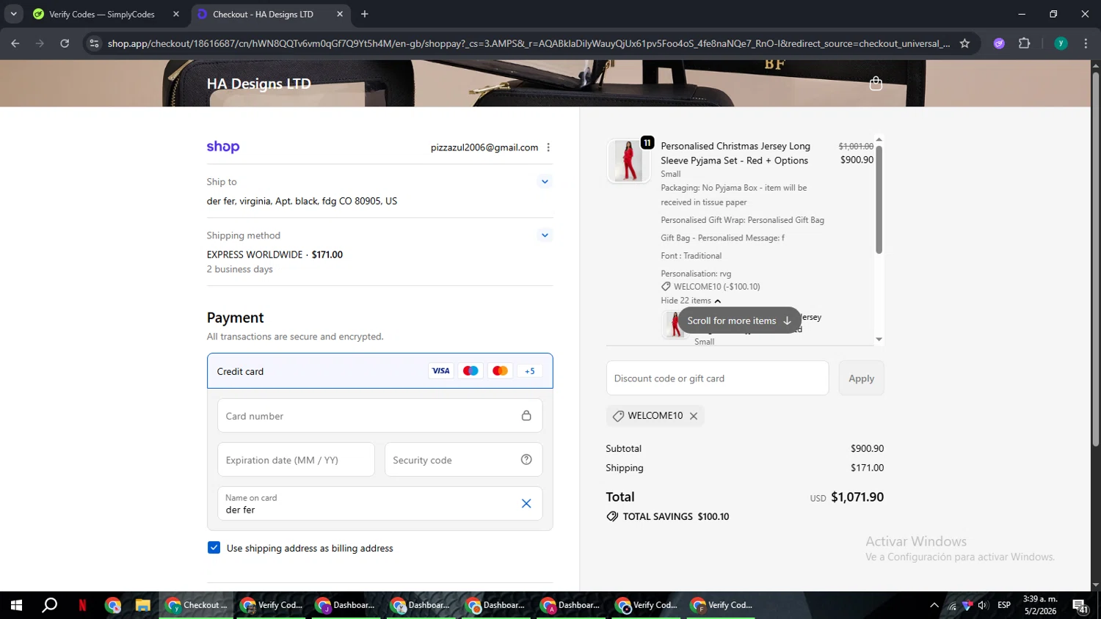Click the order list scroll down arrow
Image resolution: width=1101 pixels, height=619 pixels.
[x=879, y=340]
